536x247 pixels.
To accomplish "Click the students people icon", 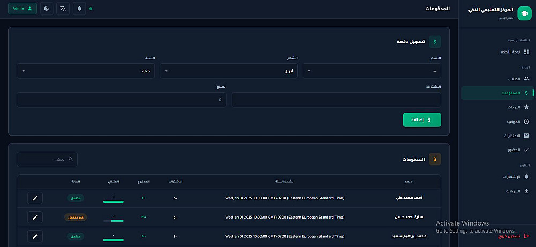I will [x=526, y=79].
